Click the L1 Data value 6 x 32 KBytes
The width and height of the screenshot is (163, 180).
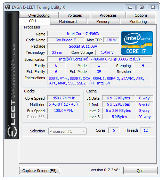click(119, 98)
